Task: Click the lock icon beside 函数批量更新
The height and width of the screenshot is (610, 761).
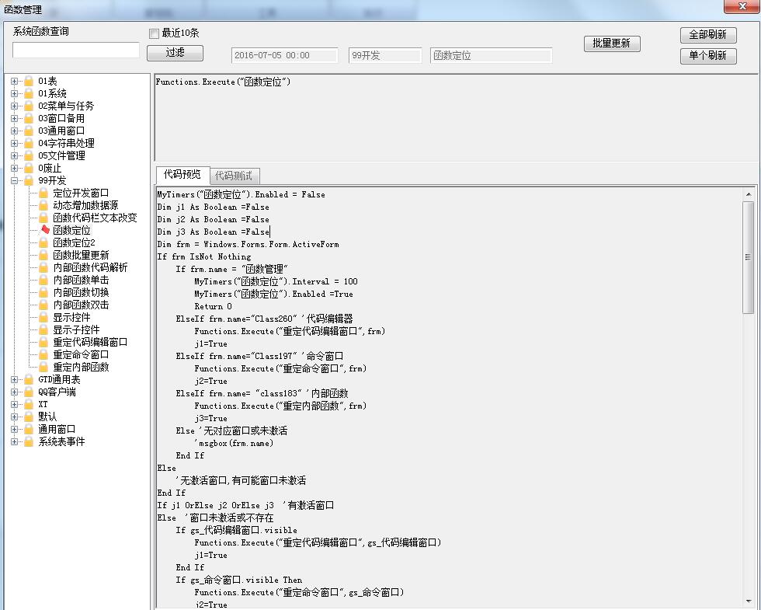Action: tap(44, 255)
